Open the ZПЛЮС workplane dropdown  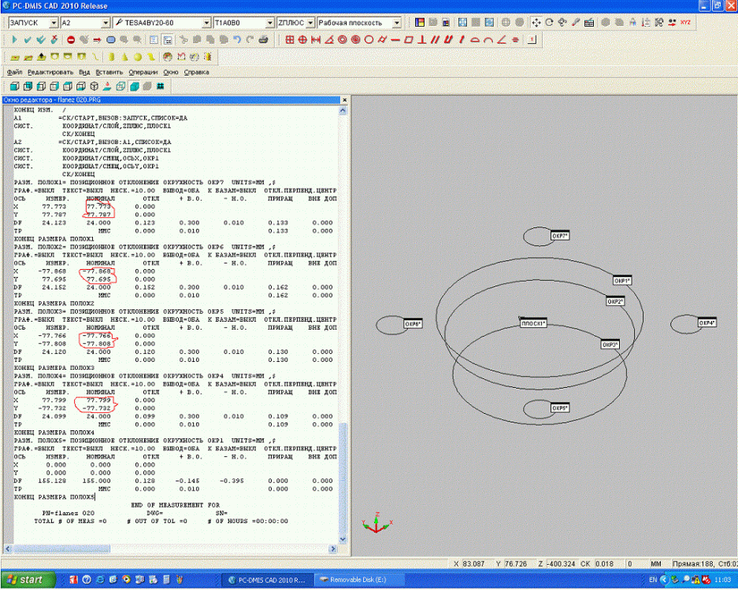(x=310, y=23)
